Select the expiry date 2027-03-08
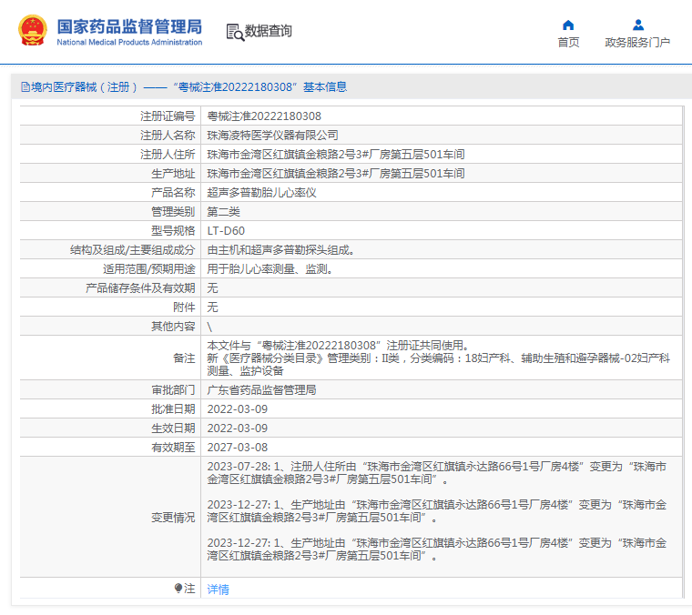This screenshot has width=692, height=615. click(238, 447)
